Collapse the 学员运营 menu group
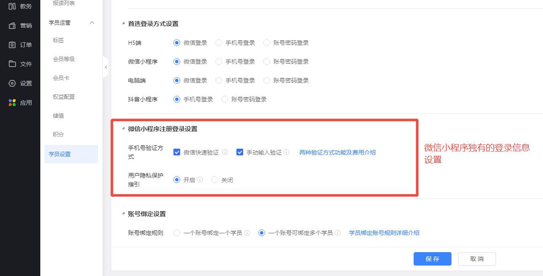 pyautogui.click(x=92, y=23)
